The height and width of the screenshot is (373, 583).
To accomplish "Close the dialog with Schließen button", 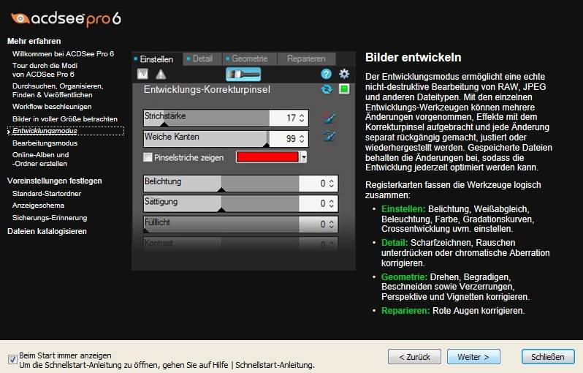I will point(548,357).
